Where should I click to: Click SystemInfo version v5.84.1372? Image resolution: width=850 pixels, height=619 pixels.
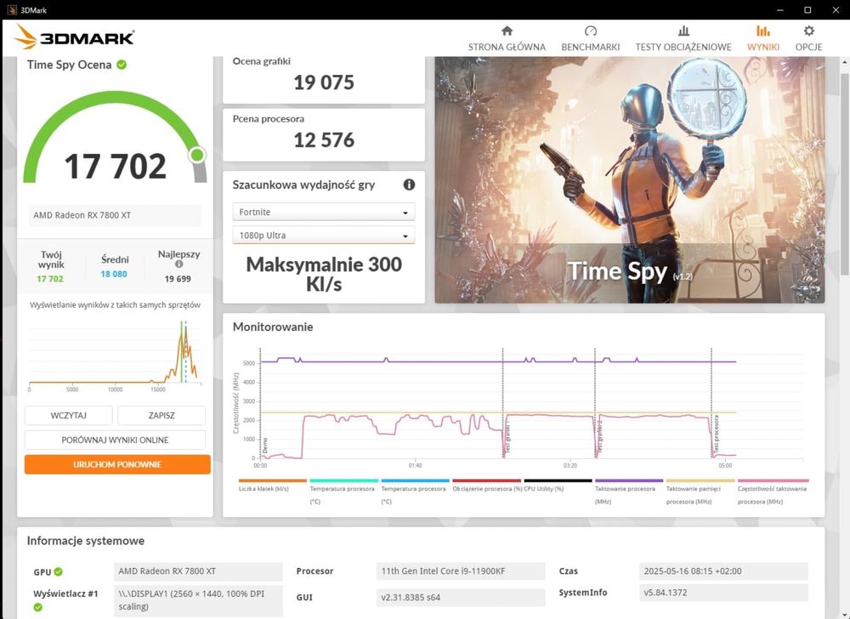723,593
